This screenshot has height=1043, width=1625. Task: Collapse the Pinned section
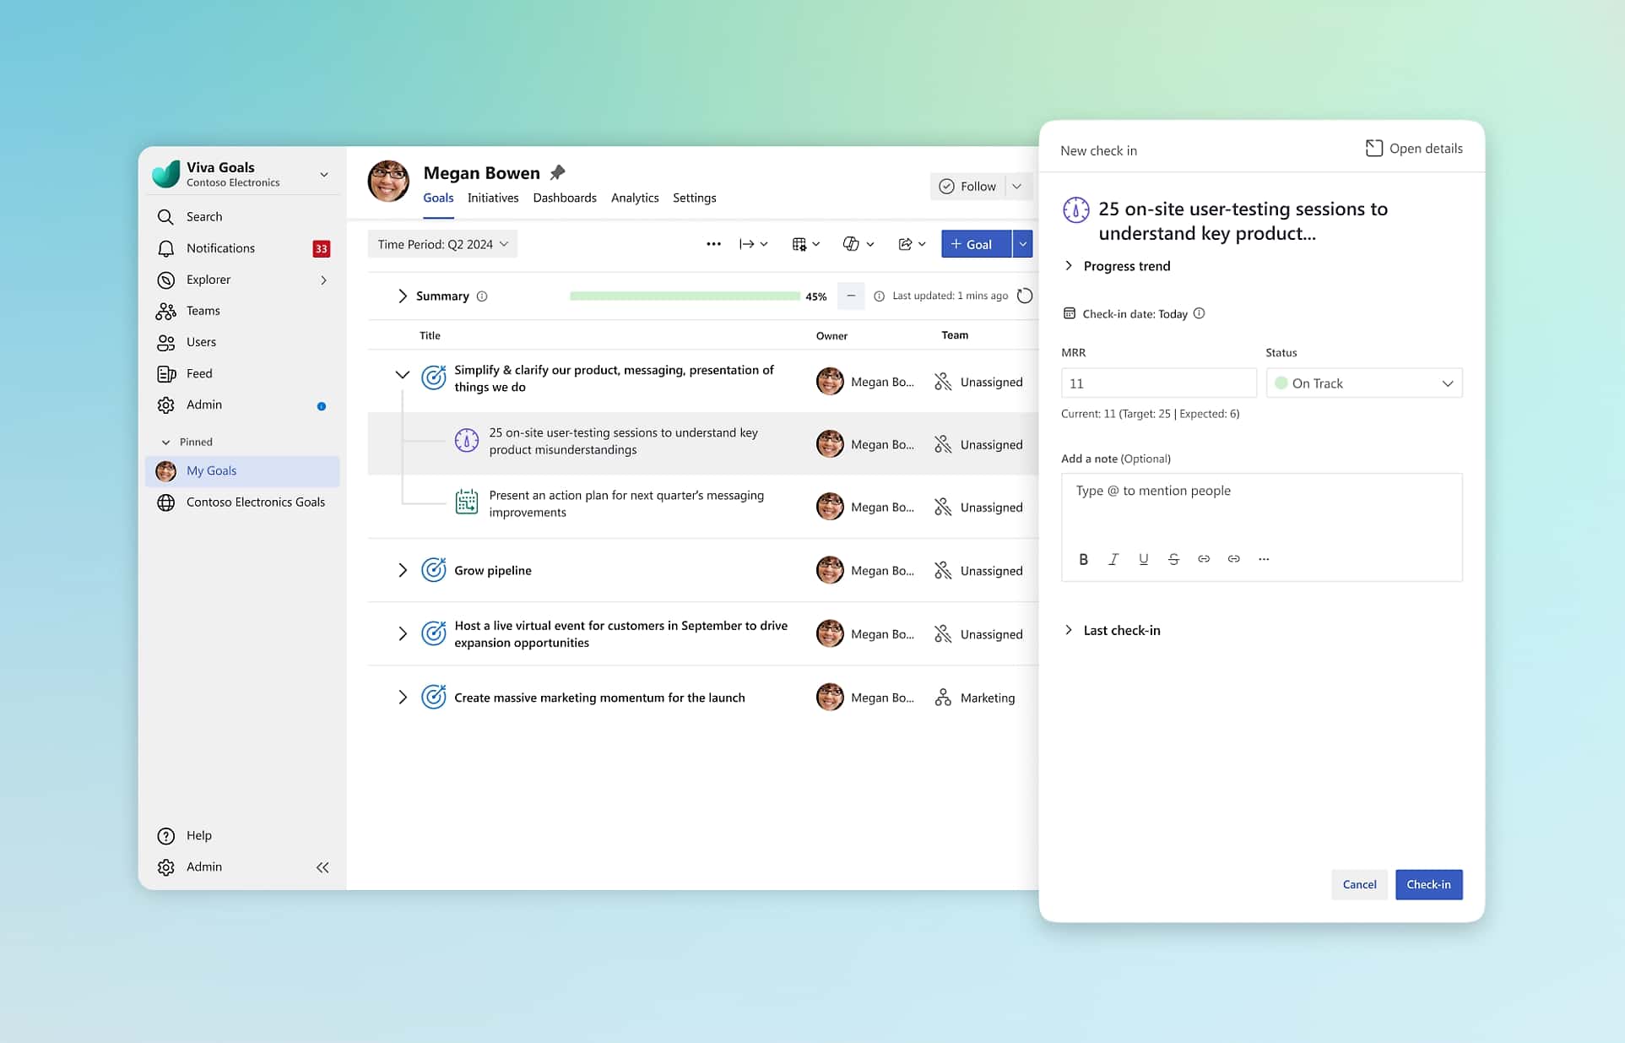(166, 442)
